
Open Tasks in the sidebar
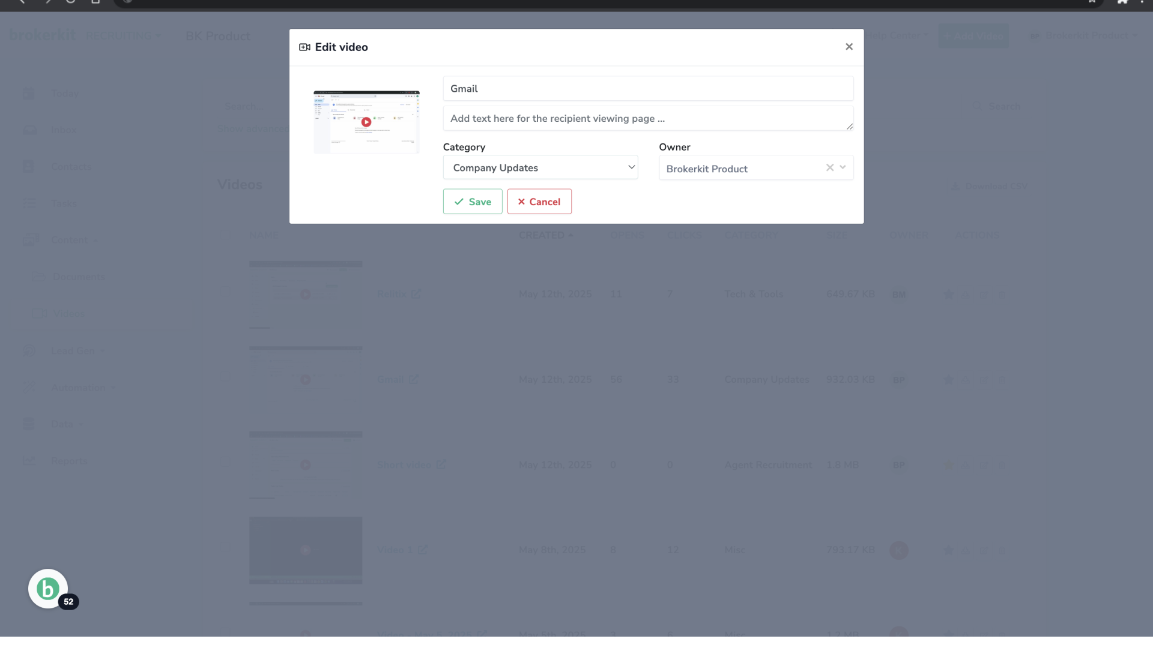click(63, 203)
